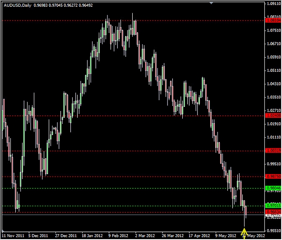Select the red 0.96634 level label
The width and height of the screenshot is (282, 240).
coord(273,212)
